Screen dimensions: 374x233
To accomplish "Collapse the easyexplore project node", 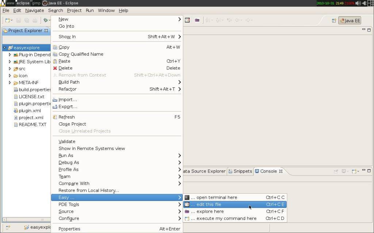I will tap(4, 48).
